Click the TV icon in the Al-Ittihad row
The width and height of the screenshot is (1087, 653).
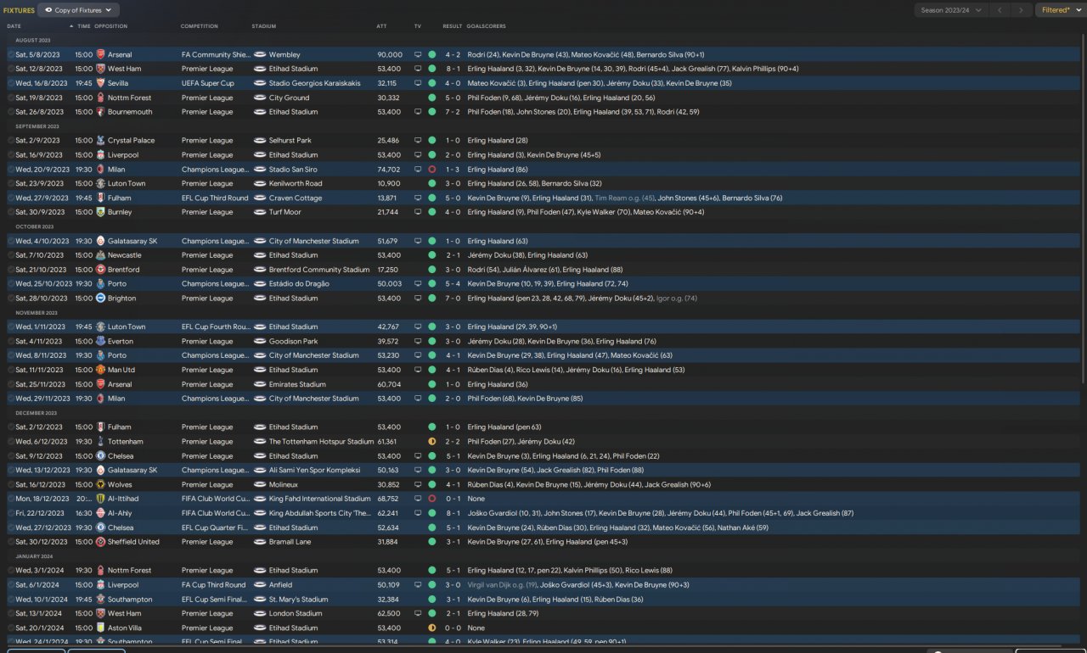click(x=418, y=499)
